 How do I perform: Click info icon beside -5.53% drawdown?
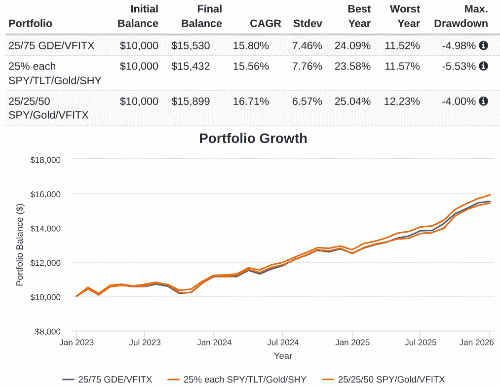[x=483, y=66]
